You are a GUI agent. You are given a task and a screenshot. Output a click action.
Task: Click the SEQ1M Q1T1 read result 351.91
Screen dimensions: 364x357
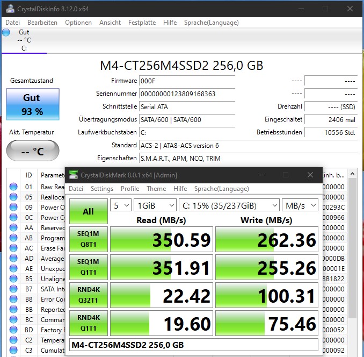click(162, 267)
